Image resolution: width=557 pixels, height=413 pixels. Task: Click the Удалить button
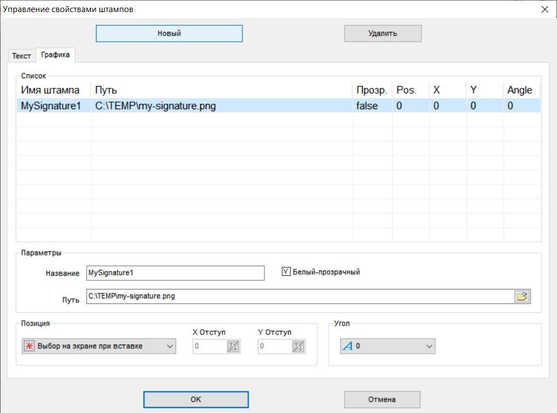382,33
